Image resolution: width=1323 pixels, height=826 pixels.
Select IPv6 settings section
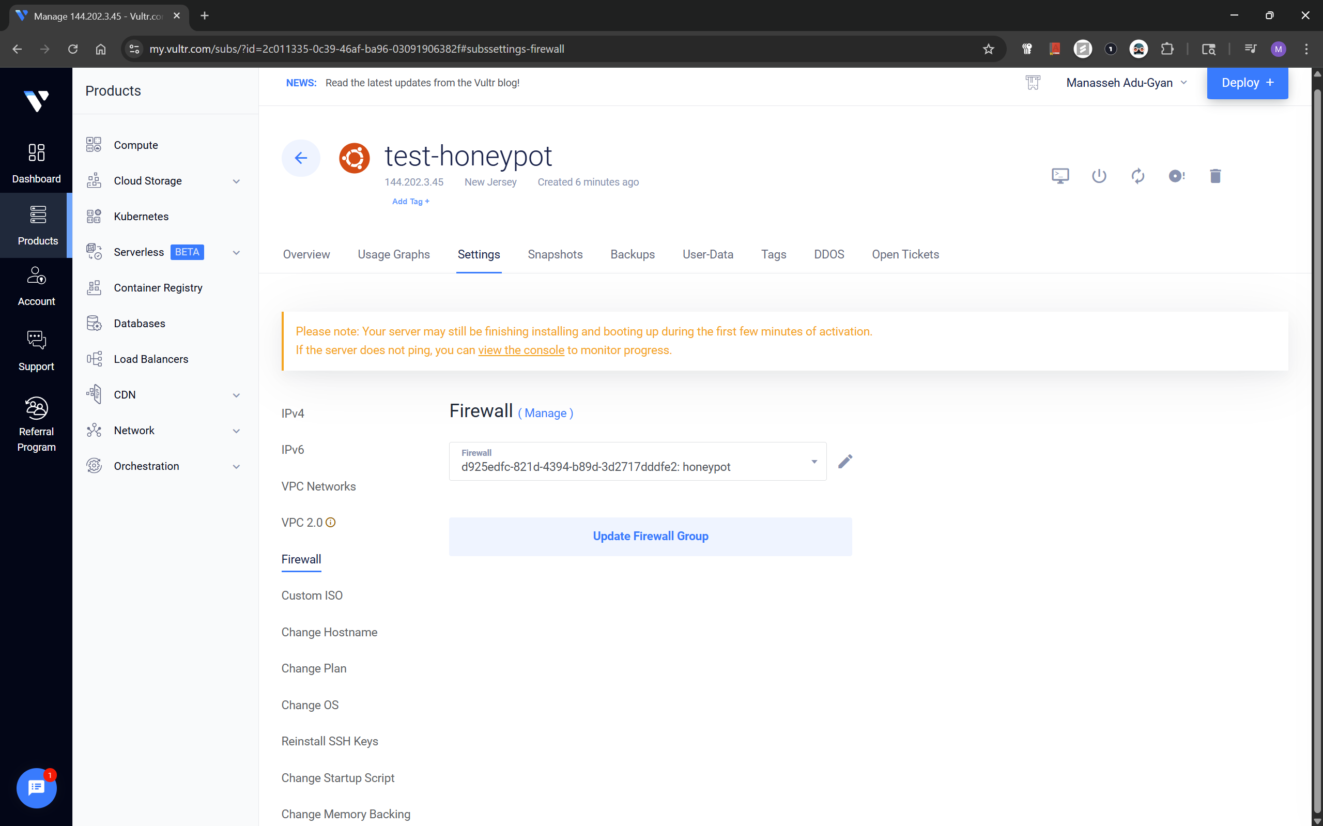[x=293, y=450]
